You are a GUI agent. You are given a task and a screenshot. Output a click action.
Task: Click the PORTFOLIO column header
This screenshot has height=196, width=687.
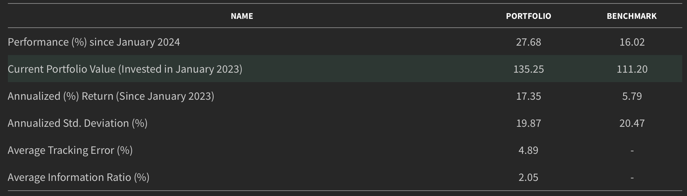[528, 16]
